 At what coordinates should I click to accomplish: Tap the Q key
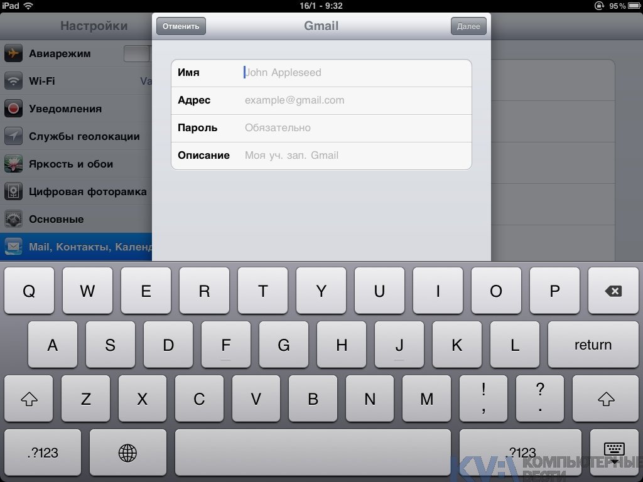[x=29, y=291]
